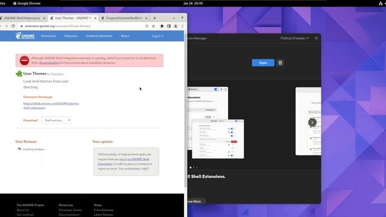Screen dimensions: 386x217
Task: Open the gitlab.gnome.org extension homepage link
Action: tap(51, 105)
